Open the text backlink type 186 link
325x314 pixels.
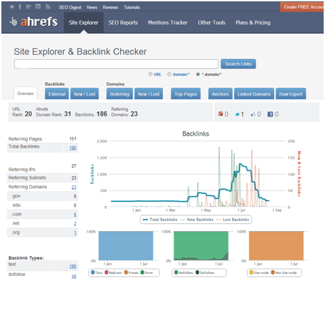(73, 267)
